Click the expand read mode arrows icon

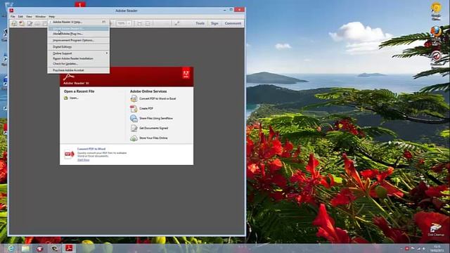176,23
